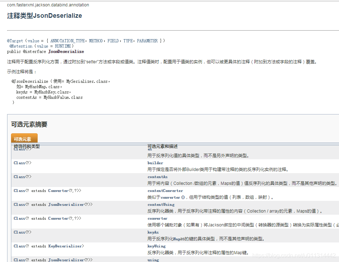Open Converter type link in converter row
This screenshot has width=339, height=262.
tap(58, 219)
